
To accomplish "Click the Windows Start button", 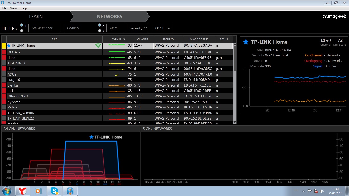I will click(7, 191).
